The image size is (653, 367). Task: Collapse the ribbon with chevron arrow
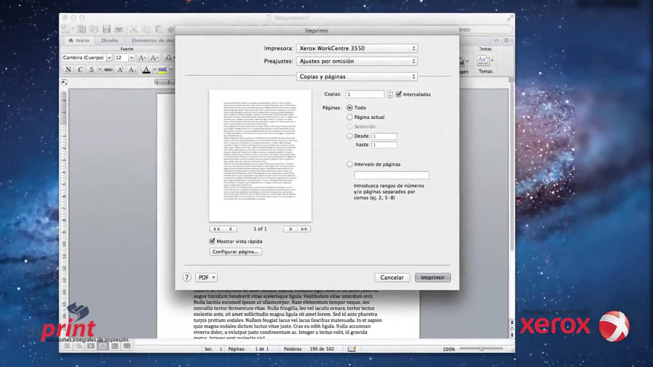point(496,40)
